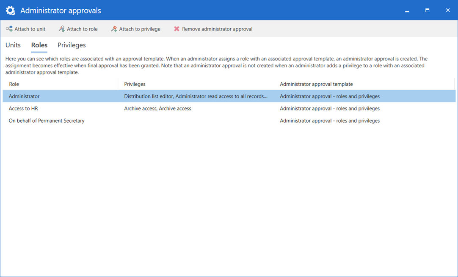This screenshot has width=458, height=277.
Task: Minimize the Administrator approvals window
Action: (407, 11)
